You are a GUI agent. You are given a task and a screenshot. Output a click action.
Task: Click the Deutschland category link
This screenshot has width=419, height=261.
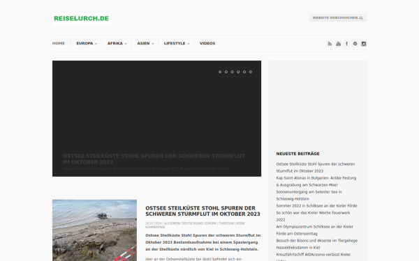(193, 223)
